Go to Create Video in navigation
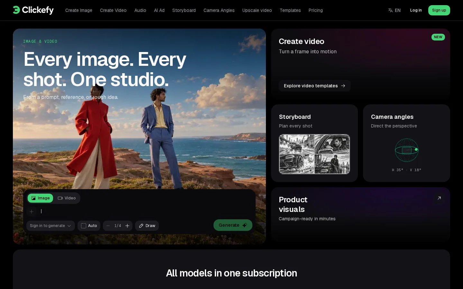 (x=113, y=10)
